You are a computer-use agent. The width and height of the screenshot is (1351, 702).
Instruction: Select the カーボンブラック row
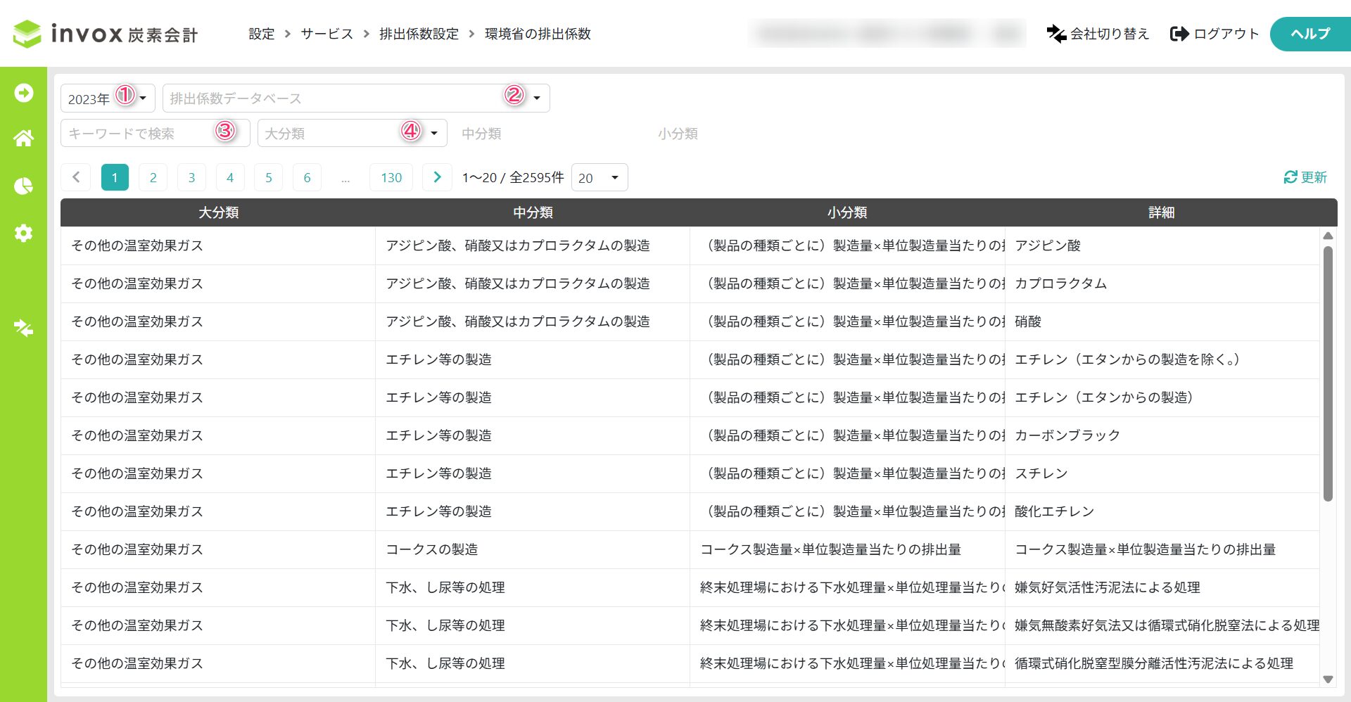[690, 435]
